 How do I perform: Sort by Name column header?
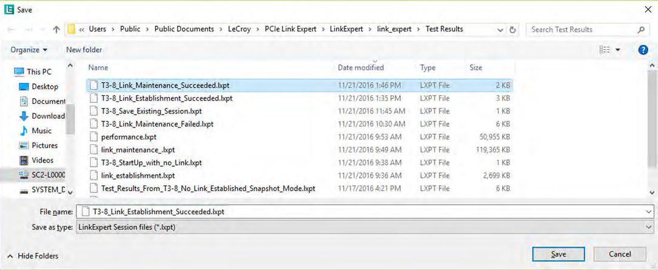[98, 67]
